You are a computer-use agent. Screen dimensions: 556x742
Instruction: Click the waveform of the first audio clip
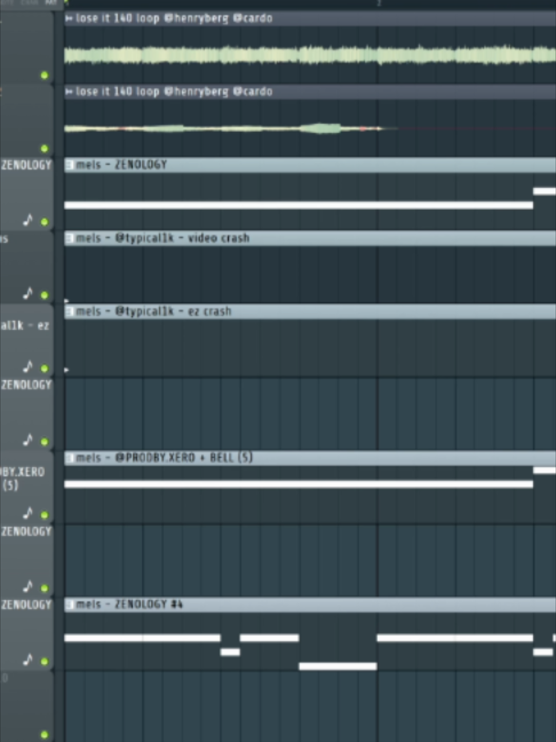(309, 56)
